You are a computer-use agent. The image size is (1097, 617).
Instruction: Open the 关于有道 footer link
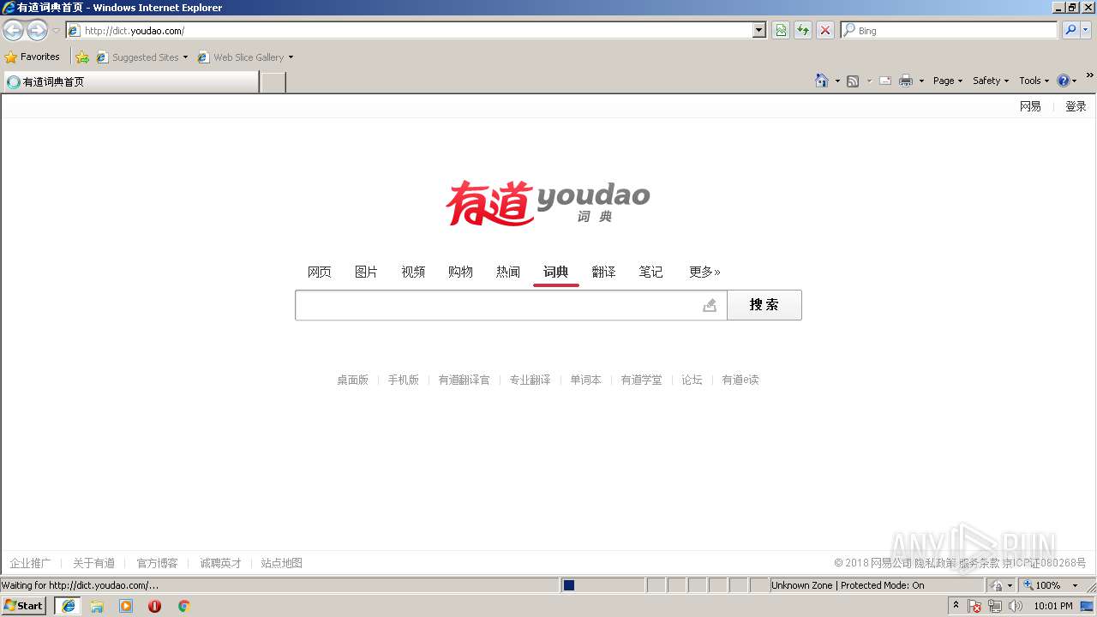[x=93, y=563]
